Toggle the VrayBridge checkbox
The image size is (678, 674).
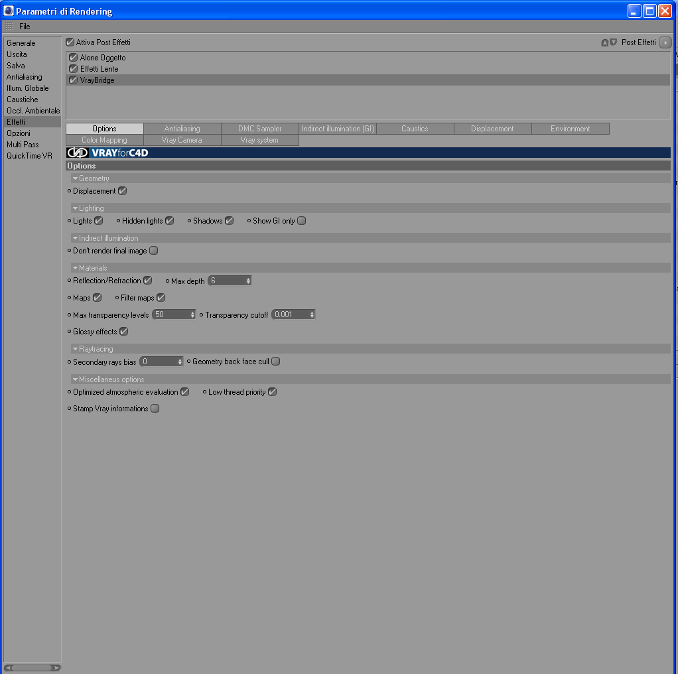74,80
